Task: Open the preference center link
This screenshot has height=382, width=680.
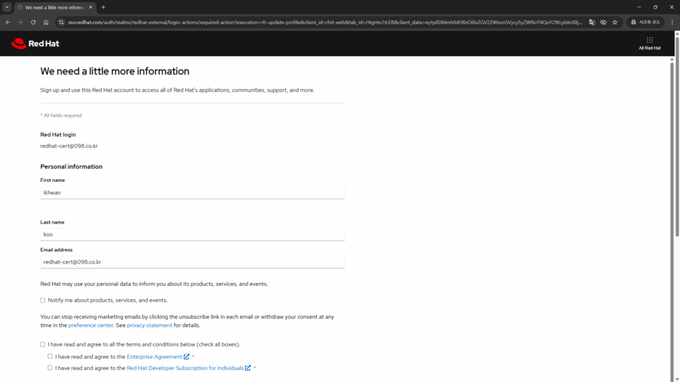Action: (91, 326)
